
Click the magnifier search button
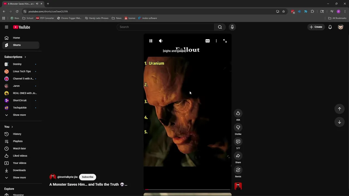220,27
